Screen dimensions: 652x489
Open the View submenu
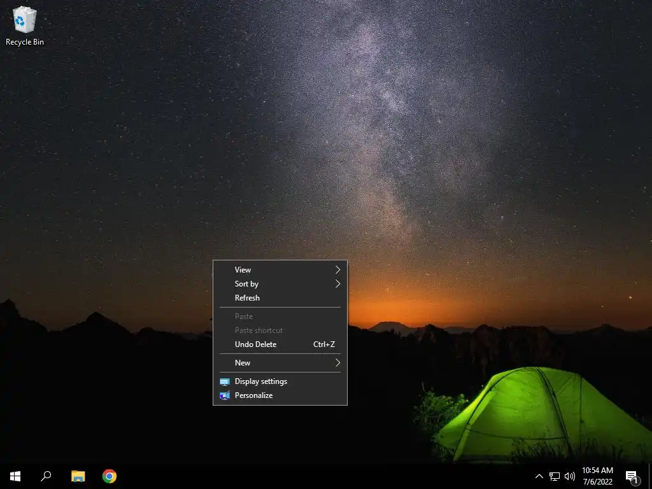click(280, 270)
